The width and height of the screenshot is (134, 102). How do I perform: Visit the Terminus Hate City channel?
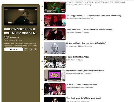click(x=72, y=5)
